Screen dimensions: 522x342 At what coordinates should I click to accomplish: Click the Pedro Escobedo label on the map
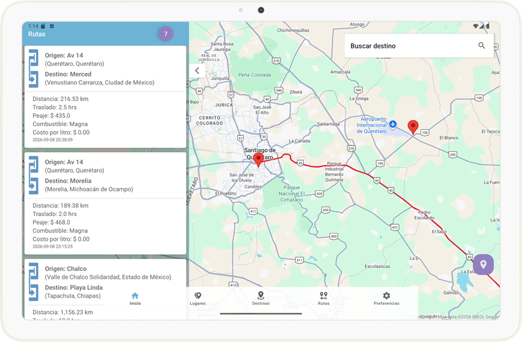pyautogui.click(x=424, y=215)
